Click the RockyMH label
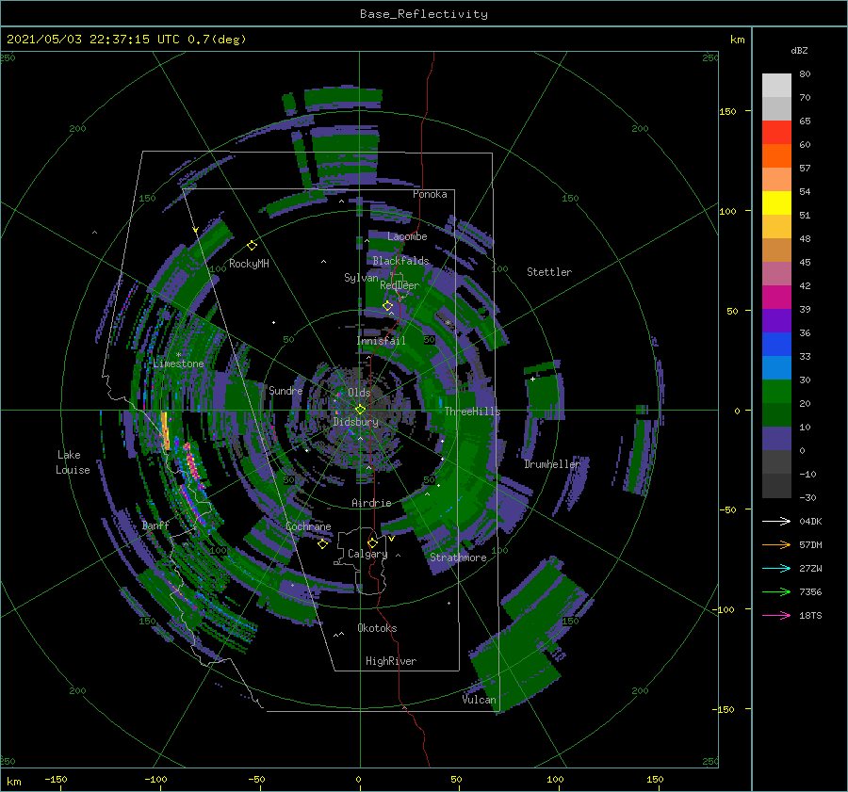The width and height of the screenshot is (848, 792). pyautogui.click(x=249, y=264)
